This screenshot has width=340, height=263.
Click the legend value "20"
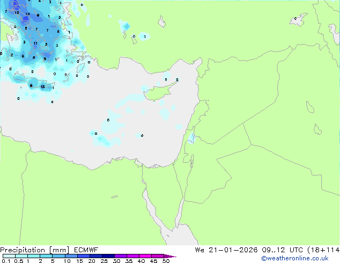click(92, 261)
